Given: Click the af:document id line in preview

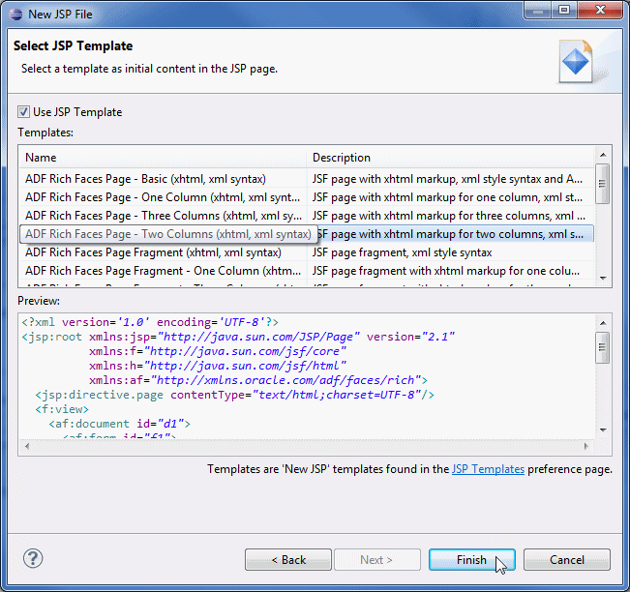Looking at the screenshot, I should (119, 424).
